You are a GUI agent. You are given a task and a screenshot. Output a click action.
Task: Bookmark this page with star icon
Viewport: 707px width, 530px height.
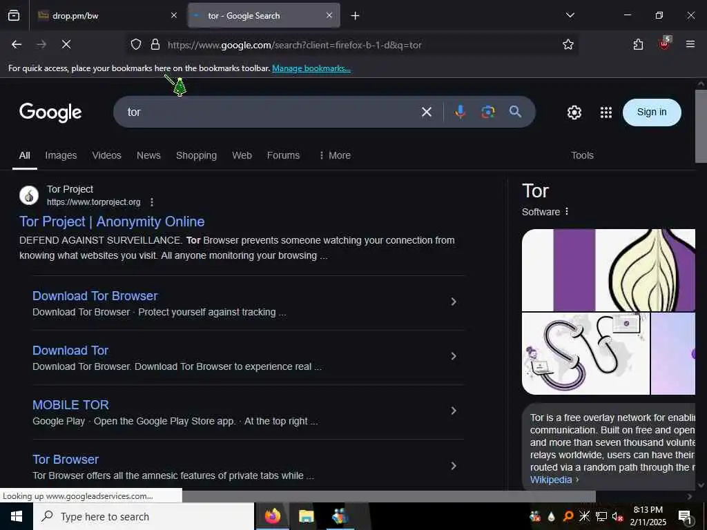(x=568, y=44)
